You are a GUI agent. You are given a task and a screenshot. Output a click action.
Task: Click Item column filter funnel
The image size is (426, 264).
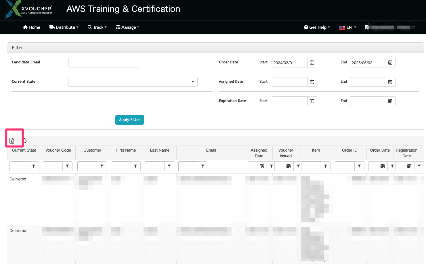tap(326, 166)
